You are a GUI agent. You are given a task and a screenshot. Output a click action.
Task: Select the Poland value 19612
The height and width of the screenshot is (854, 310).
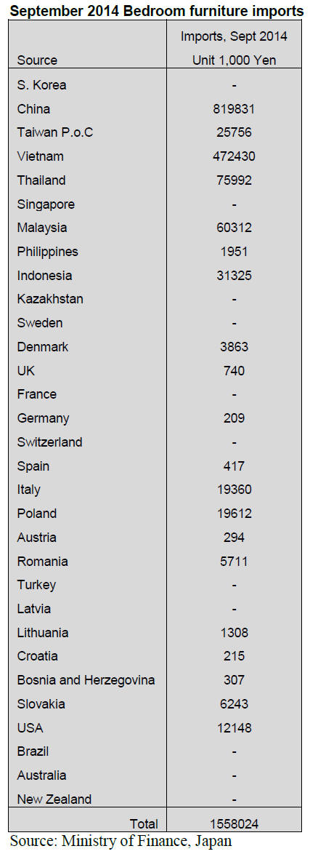click(x=234, y=513)
